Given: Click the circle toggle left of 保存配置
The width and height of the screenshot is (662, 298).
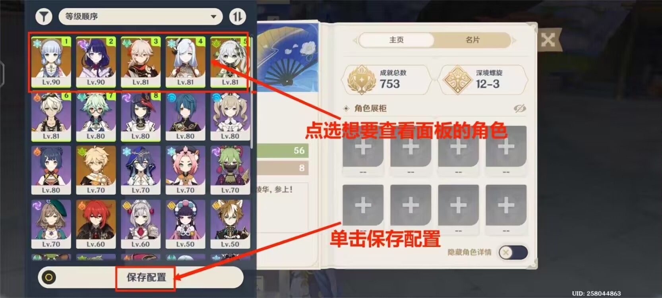Looking at the screenshot, I should pyautogui.click(x=49, y=277).
